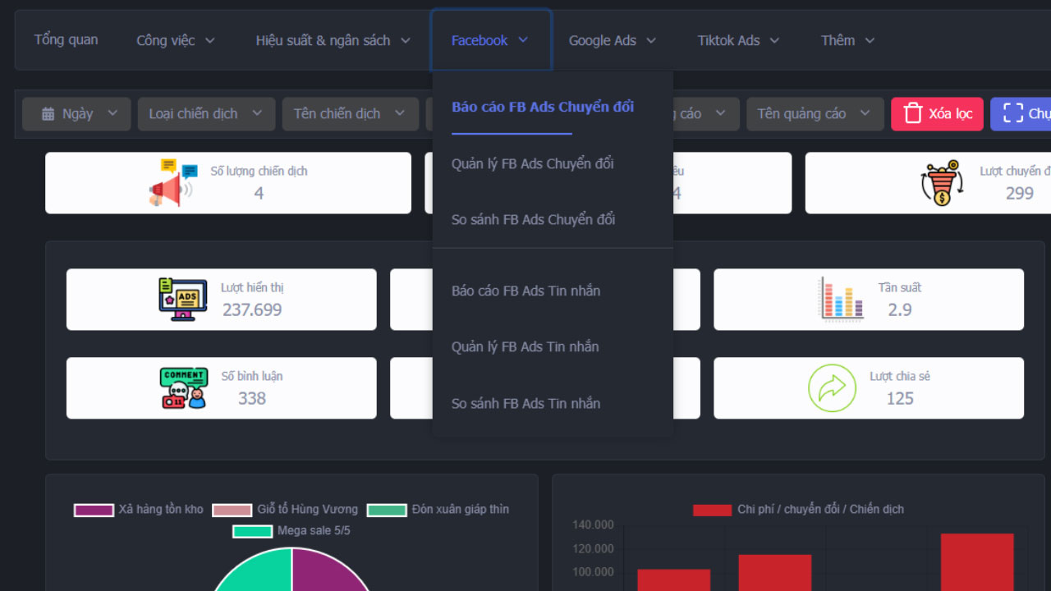Screen dimensions: 1051x591
Task: Click the Lượt chia sẻ value 125
Action: coord(900,399)
